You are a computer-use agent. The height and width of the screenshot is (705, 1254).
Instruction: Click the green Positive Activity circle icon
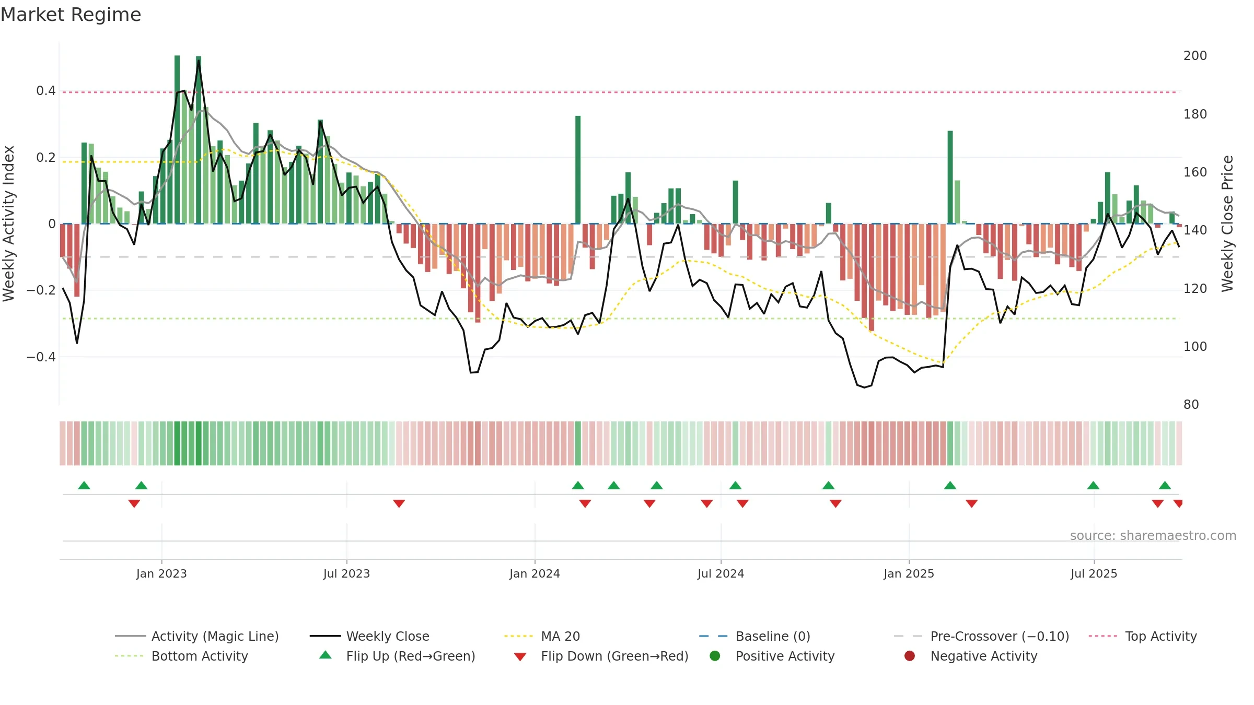tap(715, 656)
